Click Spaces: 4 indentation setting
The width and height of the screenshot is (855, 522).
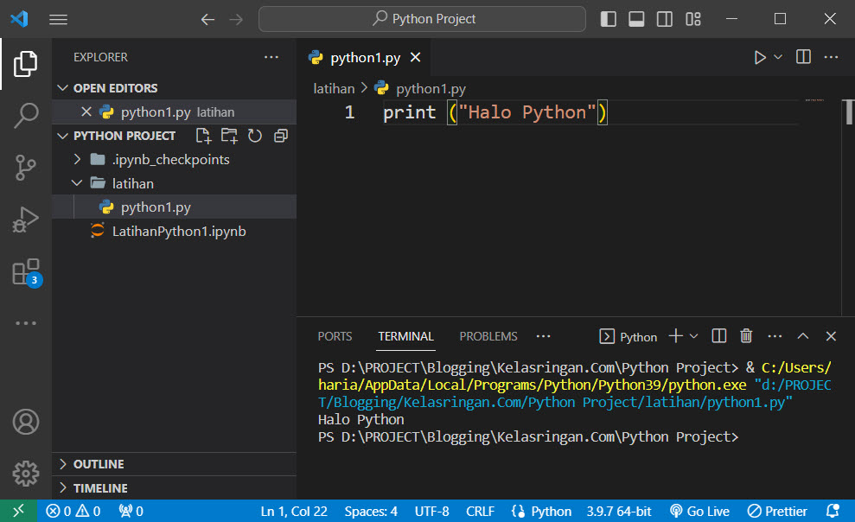(371, 511)
